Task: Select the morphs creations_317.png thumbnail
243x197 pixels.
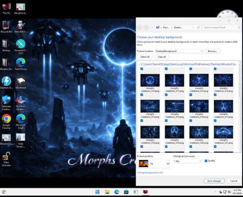Action: coord(224,106)
